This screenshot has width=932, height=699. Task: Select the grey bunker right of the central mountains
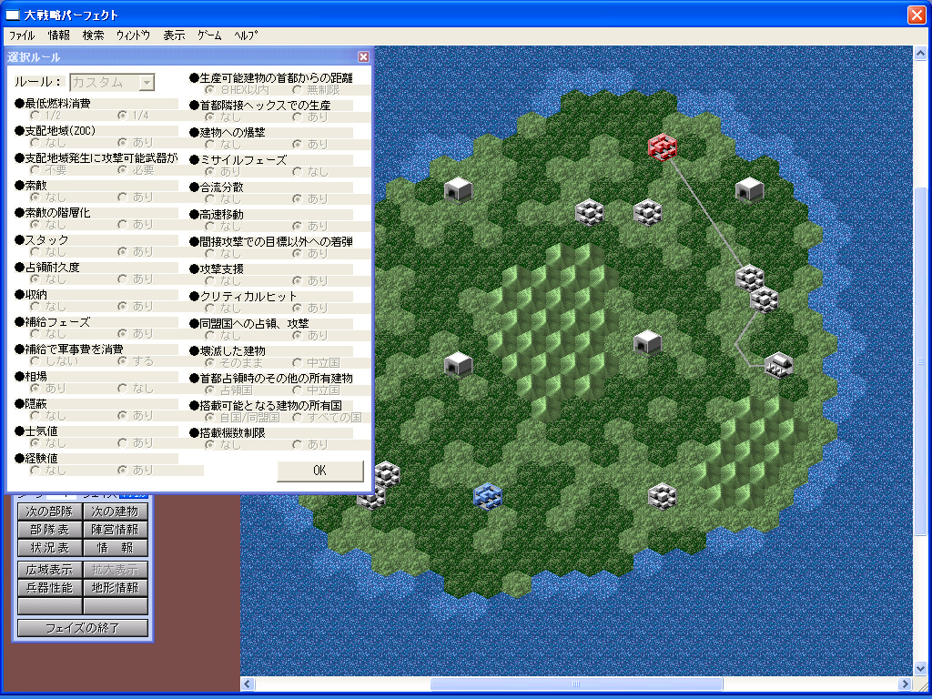click(647, 342)
